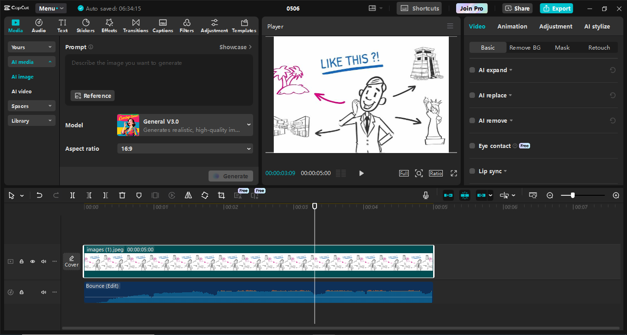Mute the Bounce audio track
Viewport: 627px width, 335px height.
tap(43, 292)
